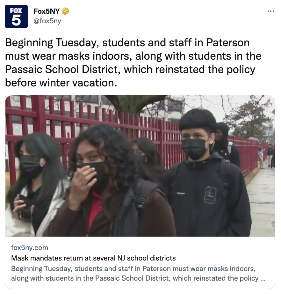Screen dimensions: 281x294
Task: Click the gold verified badge next to Fox5NY
Action: coord(65,11)
